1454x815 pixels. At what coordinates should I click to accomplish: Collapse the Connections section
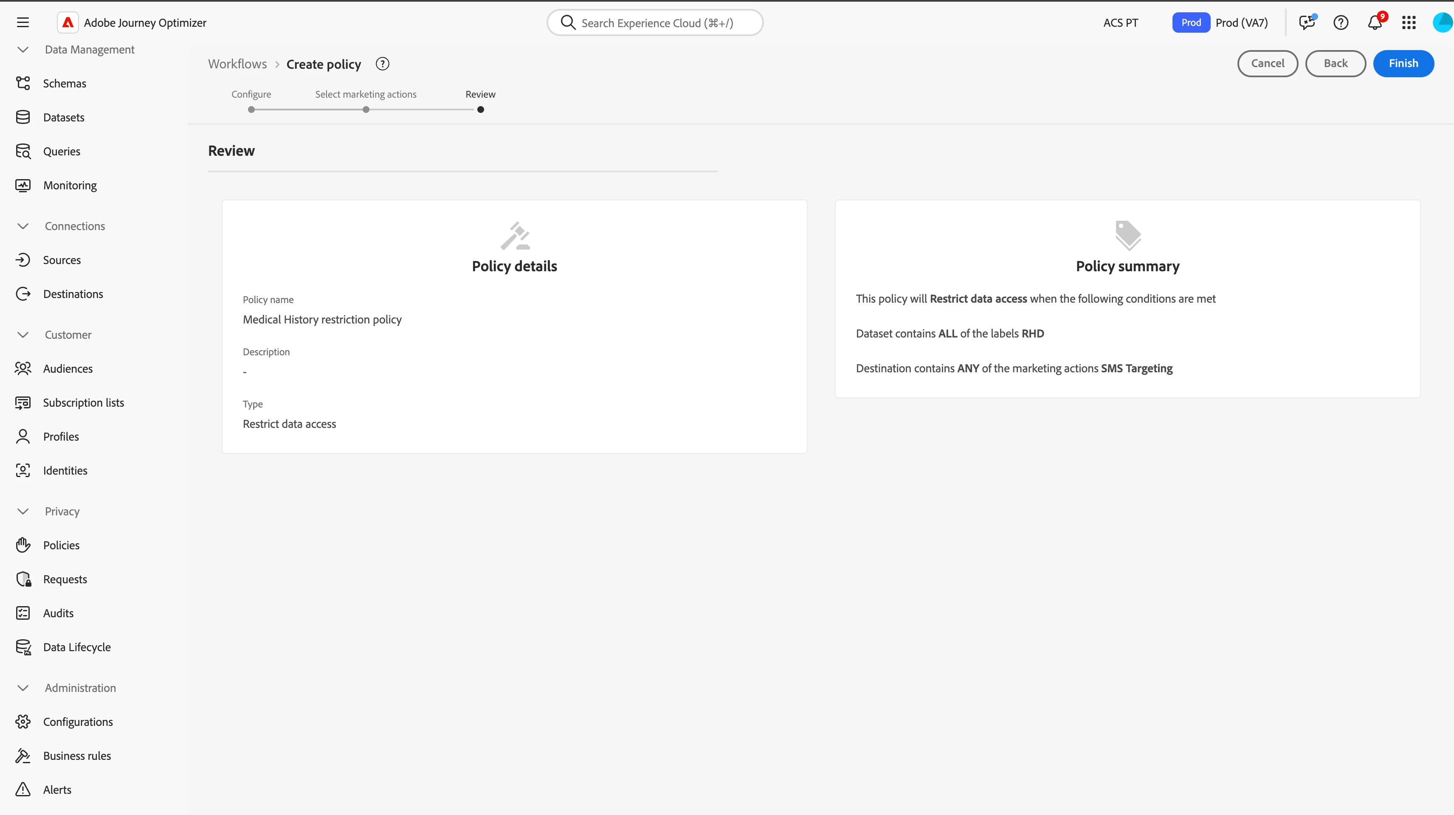point(23,226)
